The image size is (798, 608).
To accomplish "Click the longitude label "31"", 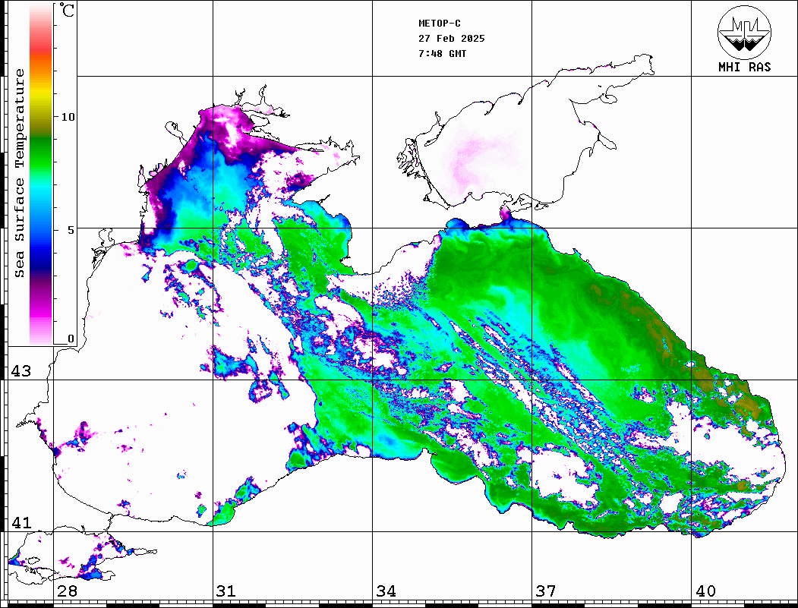I will coord(226,591).
